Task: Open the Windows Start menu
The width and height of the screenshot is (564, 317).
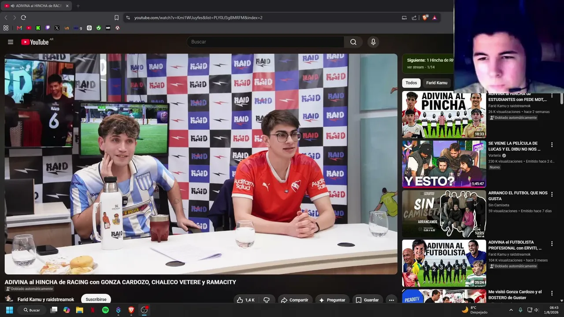Action: click(x=9, y=310)
